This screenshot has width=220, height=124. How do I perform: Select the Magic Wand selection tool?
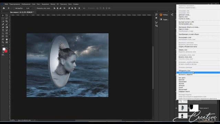point(3,21)
